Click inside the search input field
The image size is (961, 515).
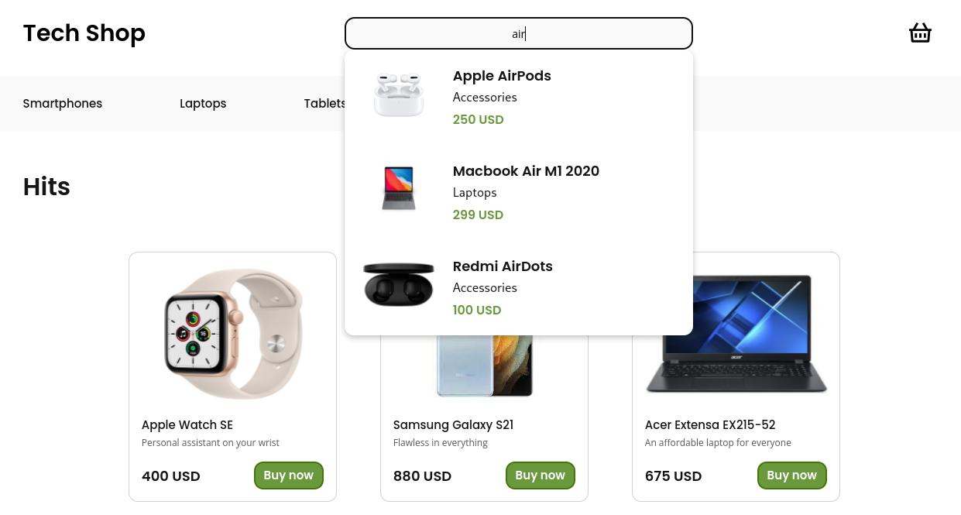(519, 33)
